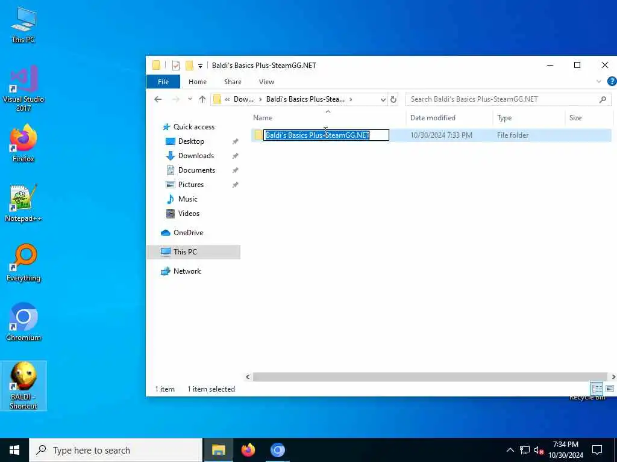Open Recent locations dropdown arrow

(x=190, y=99)
